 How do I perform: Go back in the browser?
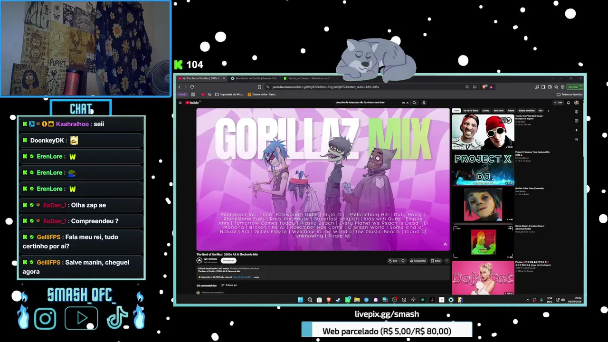click(x=180, y=87)
